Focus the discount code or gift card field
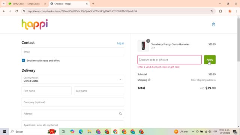The image size is (240, 135). (x=169, y=60)
